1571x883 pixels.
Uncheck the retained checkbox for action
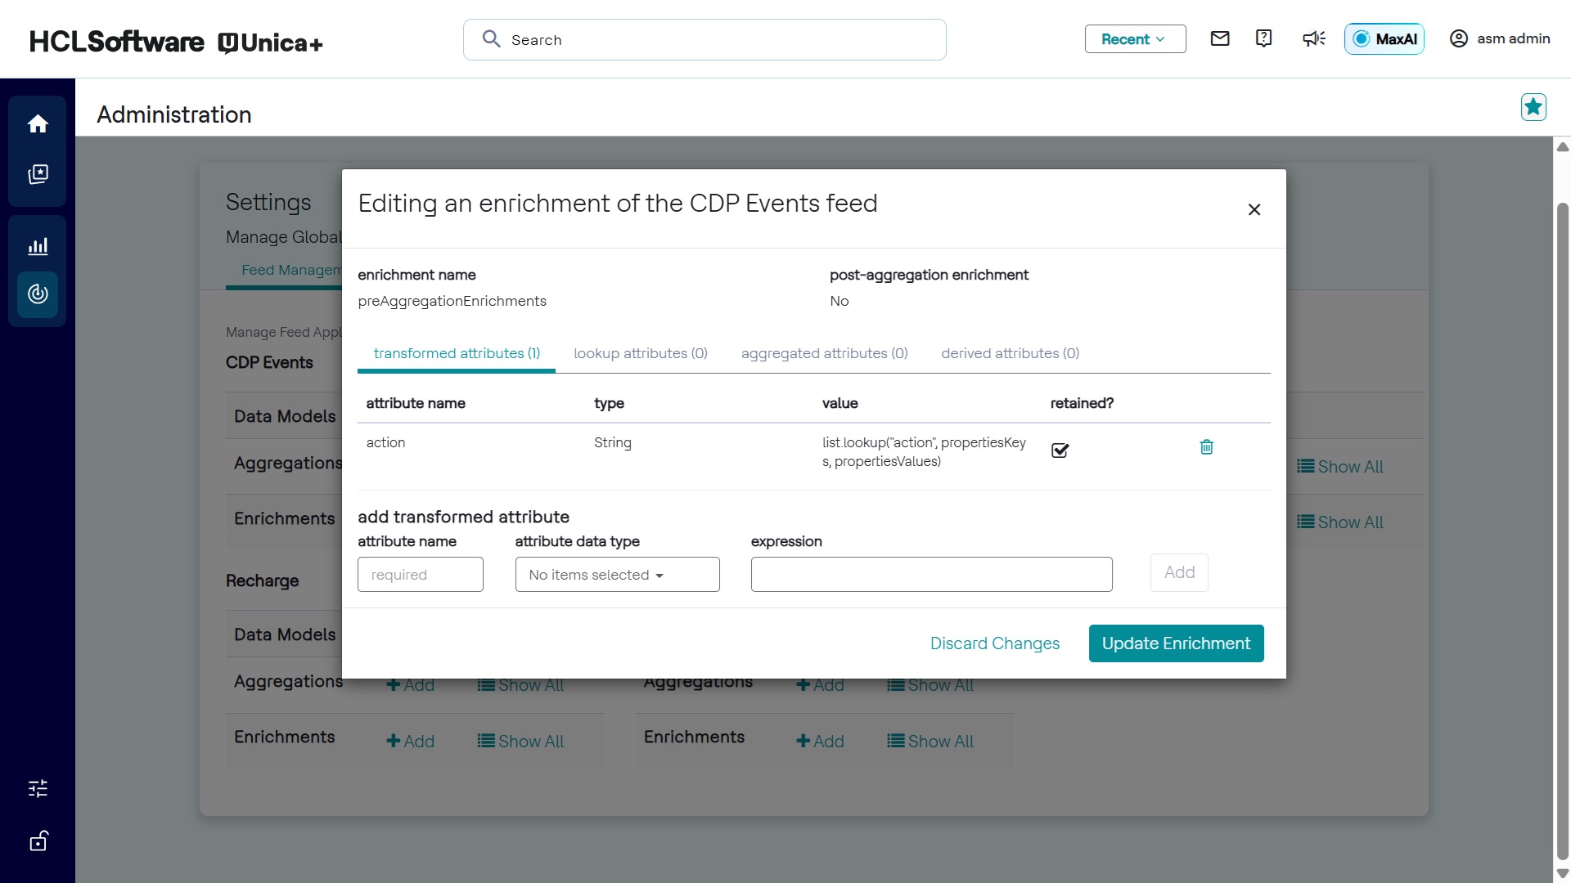pyautogui.click(x=1060, y=450)
